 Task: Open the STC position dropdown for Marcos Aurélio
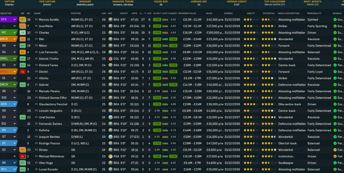pyautogui.click(x=15, y=20)
